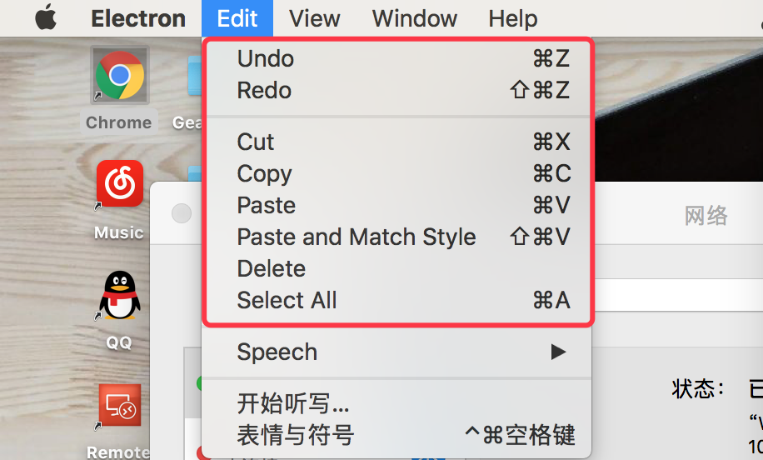This screenshot has height=460, width=763.
Task: Choose Cut from the menu
Action: [397, 142]
